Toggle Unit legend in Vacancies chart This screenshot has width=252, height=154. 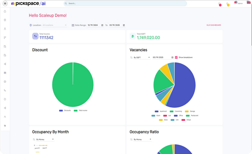(175, 120)
